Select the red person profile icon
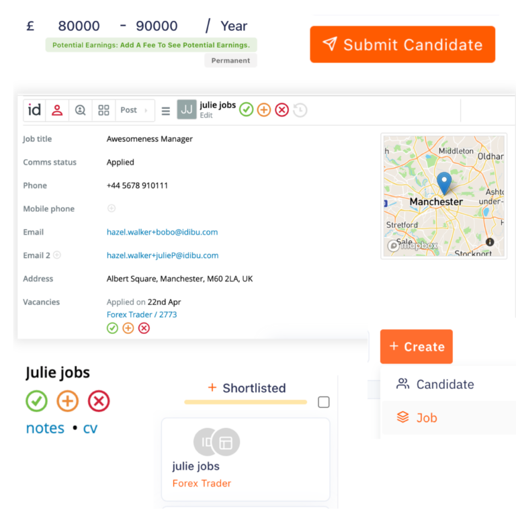 click(57, 110)
